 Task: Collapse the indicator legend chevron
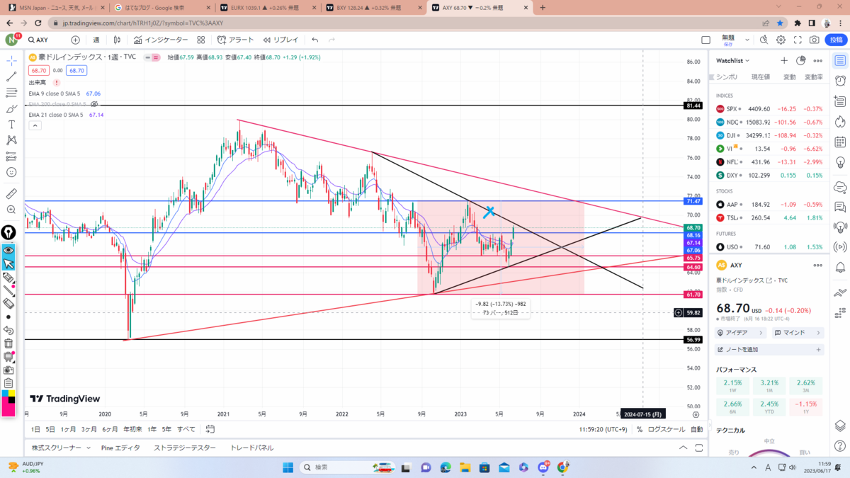click(x=35, y=125)
